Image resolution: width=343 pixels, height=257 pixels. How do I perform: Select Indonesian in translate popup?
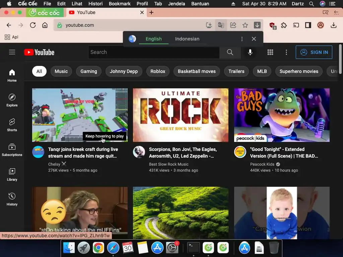point(187,39)
